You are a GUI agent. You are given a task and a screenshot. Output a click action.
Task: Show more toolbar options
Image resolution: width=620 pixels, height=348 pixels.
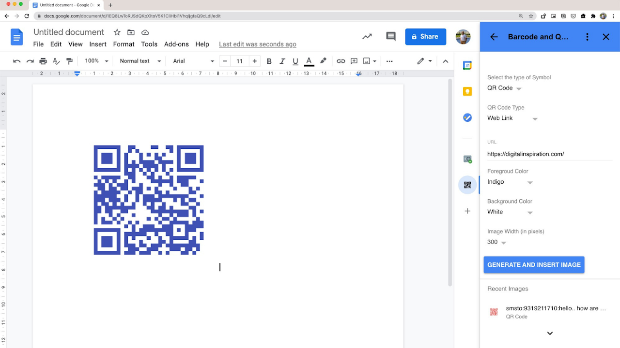[389, 61]
